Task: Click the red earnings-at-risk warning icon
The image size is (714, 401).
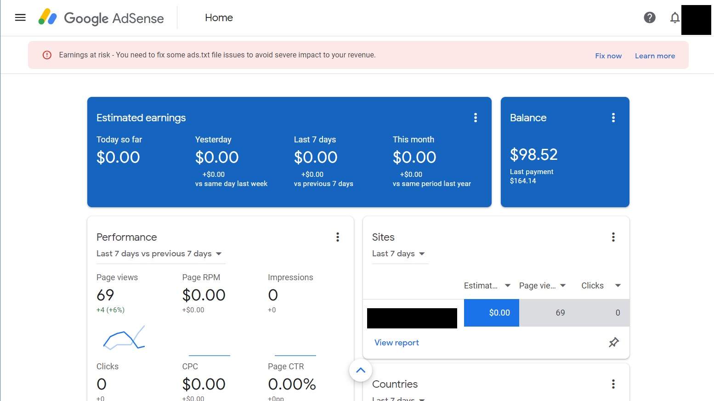Action: pyautogui.click(x=47, y=55)
